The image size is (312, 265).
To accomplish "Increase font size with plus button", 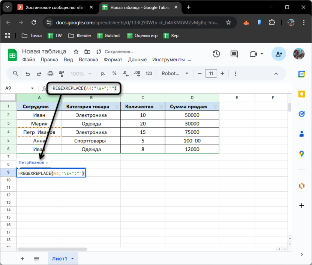I will coord(222,74).
